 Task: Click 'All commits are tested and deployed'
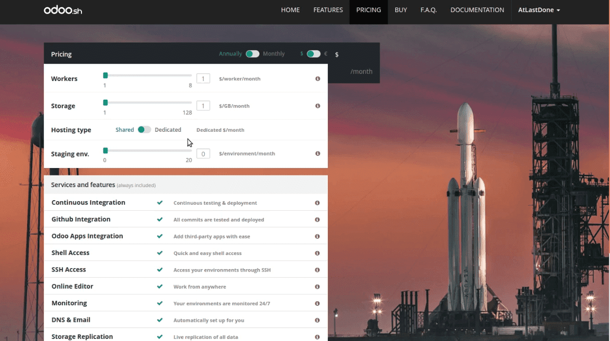pyautogui.click(x=219, y=220)
